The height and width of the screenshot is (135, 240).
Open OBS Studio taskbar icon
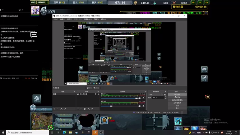tap(101, 133)
